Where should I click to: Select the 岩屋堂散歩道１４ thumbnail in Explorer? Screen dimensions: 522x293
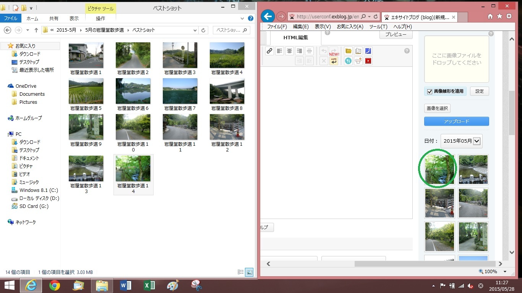(133, 175)
